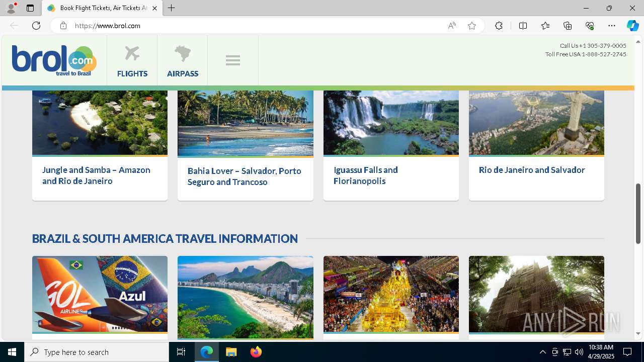This screenshot has width=644, height=362.
Task: Activate the Read aloud icon
Action: [x=452, y=26]
